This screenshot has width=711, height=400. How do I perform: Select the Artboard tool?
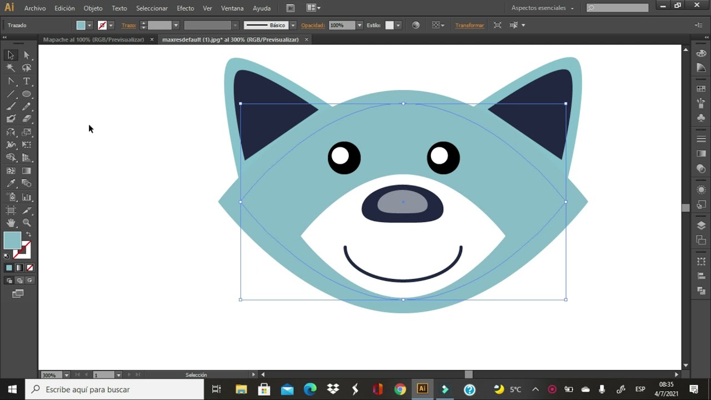click(11, 210)
